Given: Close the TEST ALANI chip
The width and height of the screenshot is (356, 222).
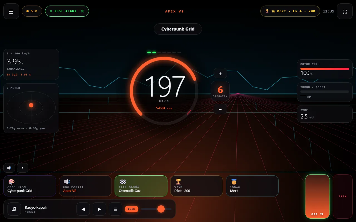Looking at the screenshot, I should (x=82, y=11).
